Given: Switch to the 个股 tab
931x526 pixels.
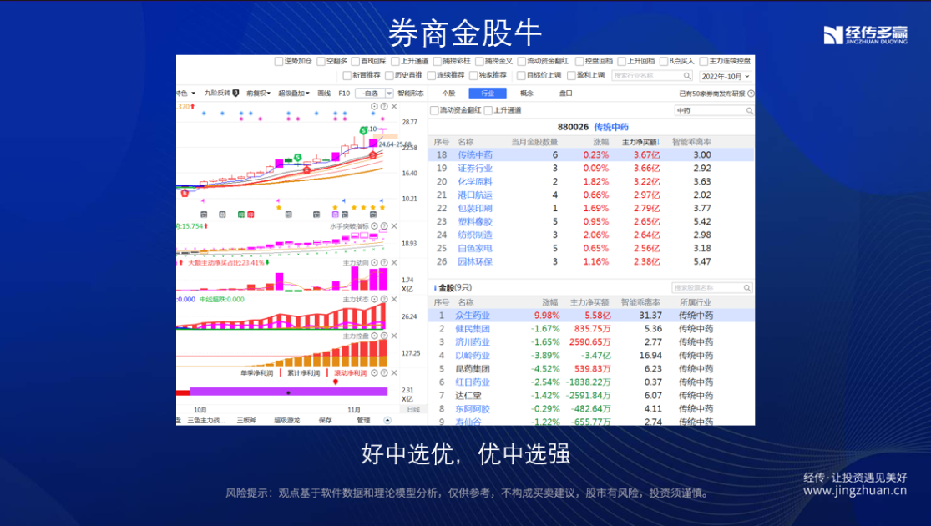Looking at the screenshot, I should pyautogui.click(x=449, y=94).
